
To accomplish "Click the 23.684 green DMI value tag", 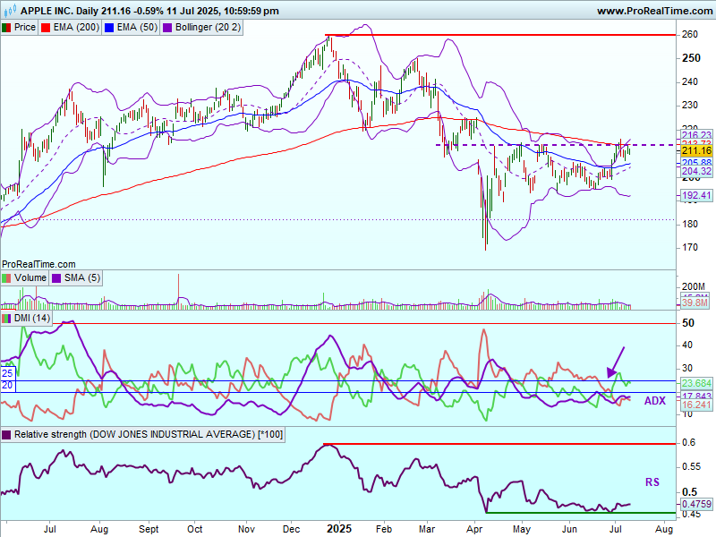I will pos(695,383).
